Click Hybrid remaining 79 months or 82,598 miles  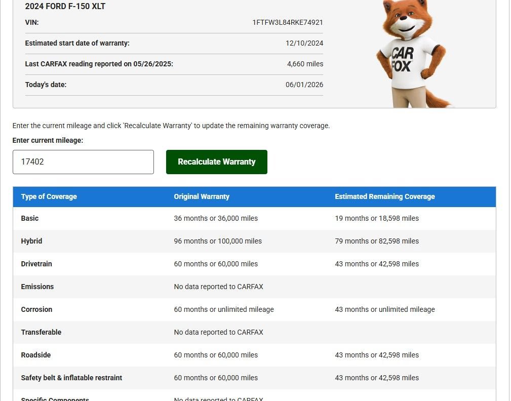pyautogui.click(x=377, y=241)
